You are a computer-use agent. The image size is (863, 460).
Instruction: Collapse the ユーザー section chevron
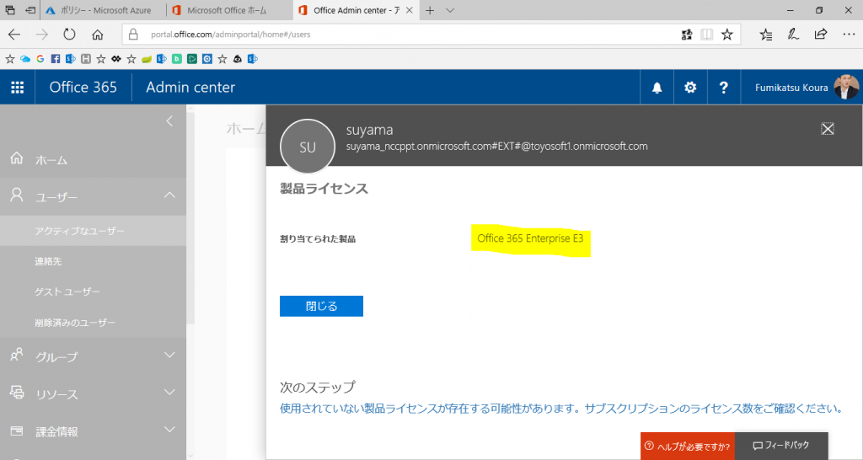[169, 195]
